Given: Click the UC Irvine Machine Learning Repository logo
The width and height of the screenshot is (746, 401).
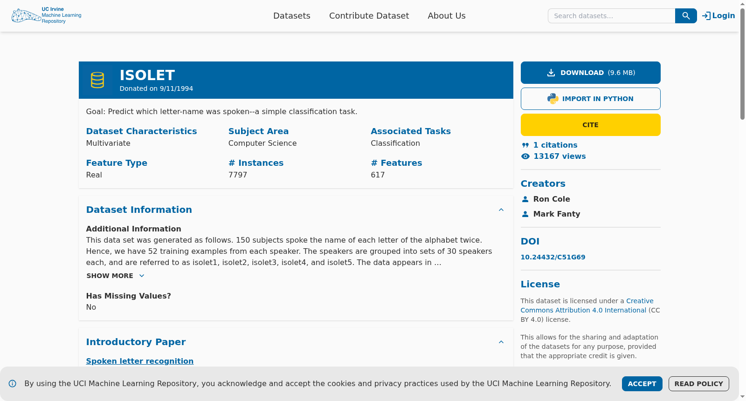Looking at the screenshot, I should pos(47,15).
